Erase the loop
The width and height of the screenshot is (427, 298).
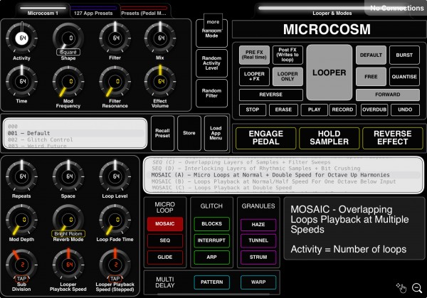[x=283, y=110]
